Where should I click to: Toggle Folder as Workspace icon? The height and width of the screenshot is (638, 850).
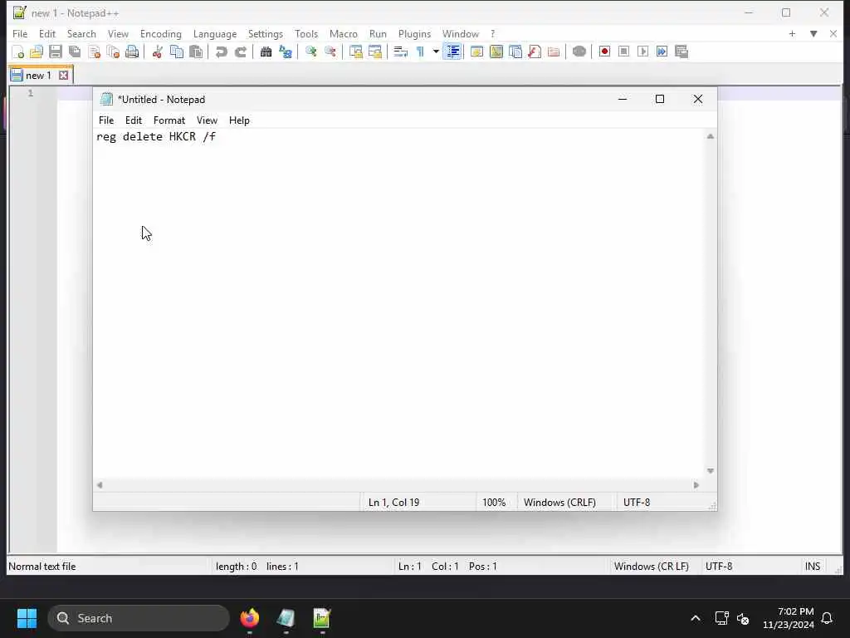coord(554,52)
